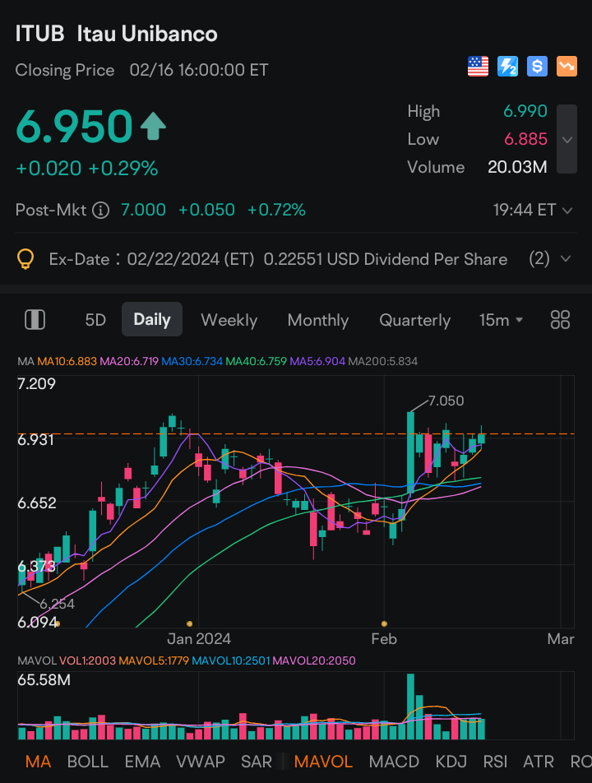Tap the MA200:5.834 legend value

pos(383,361)
